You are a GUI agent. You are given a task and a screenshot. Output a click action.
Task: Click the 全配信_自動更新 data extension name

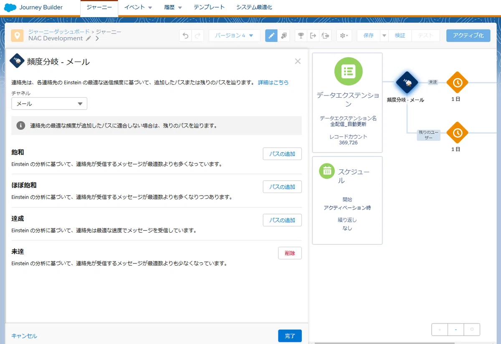[348, 124]
